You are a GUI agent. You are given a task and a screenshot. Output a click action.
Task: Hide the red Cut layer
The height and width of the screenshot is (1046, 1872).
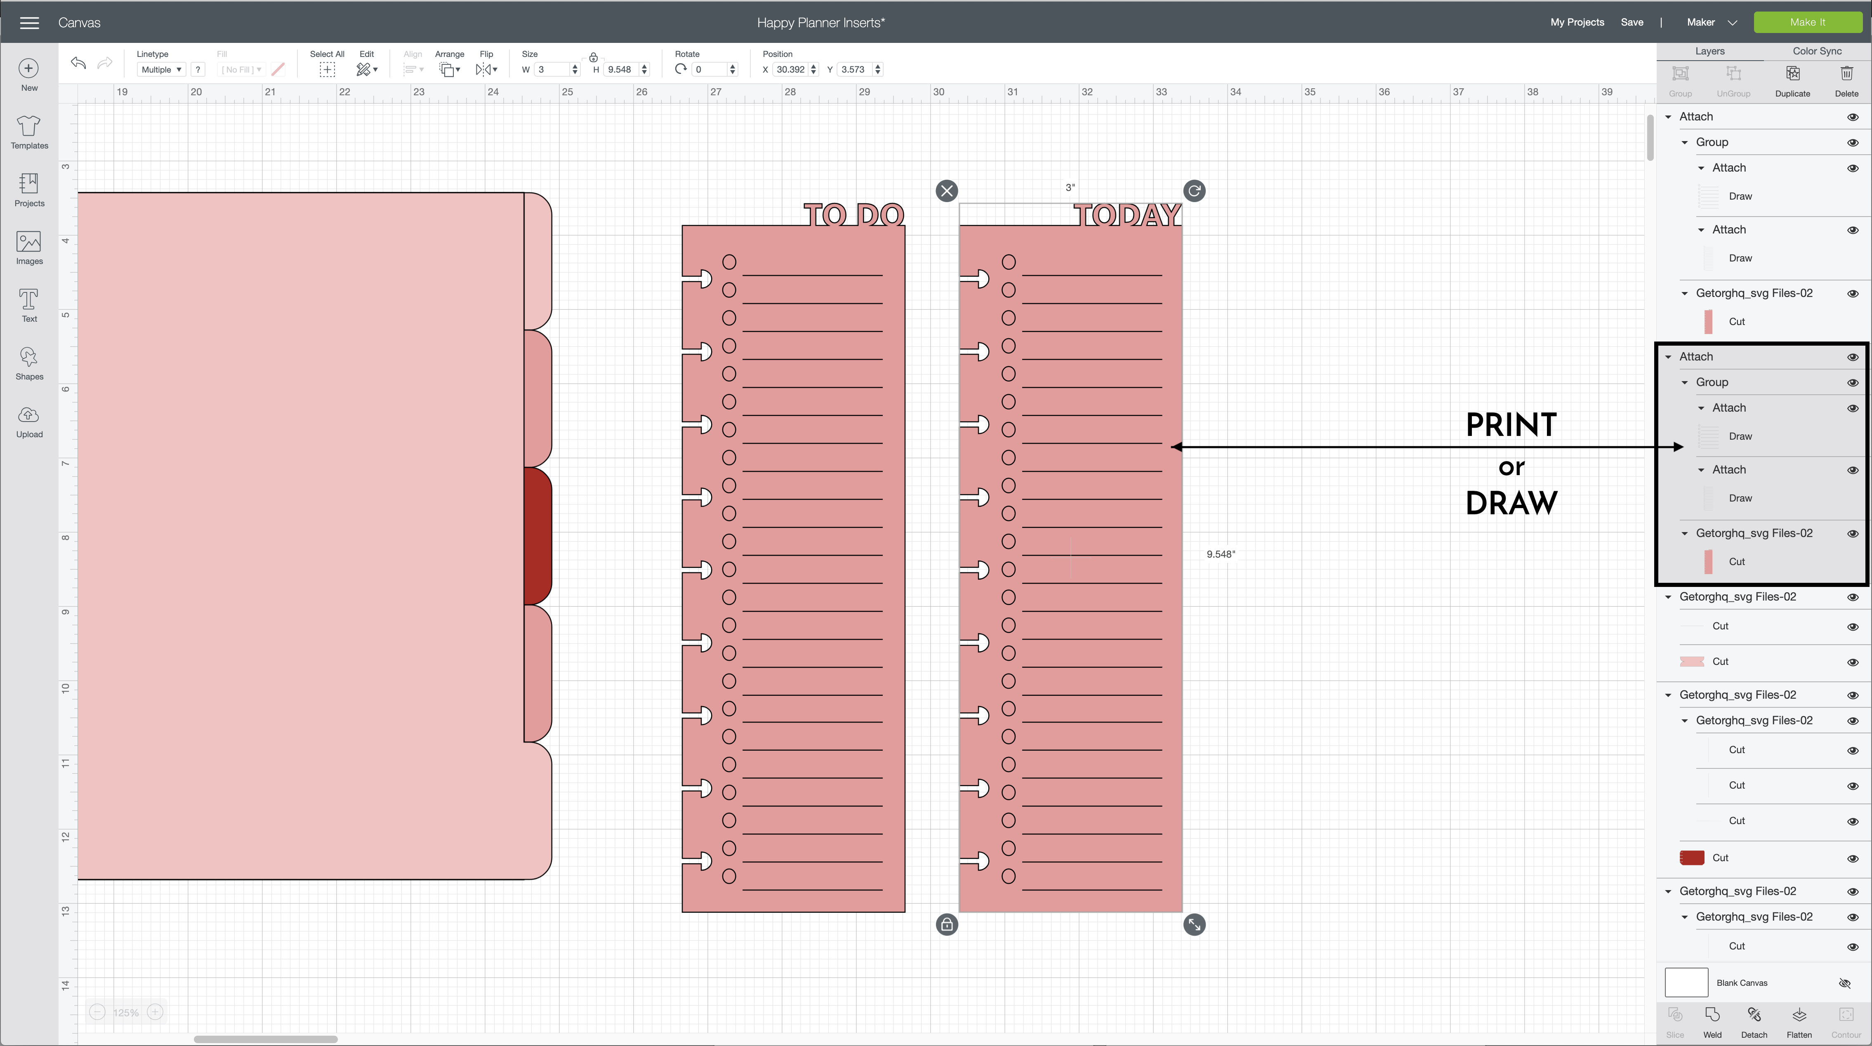pos(1852,858)
